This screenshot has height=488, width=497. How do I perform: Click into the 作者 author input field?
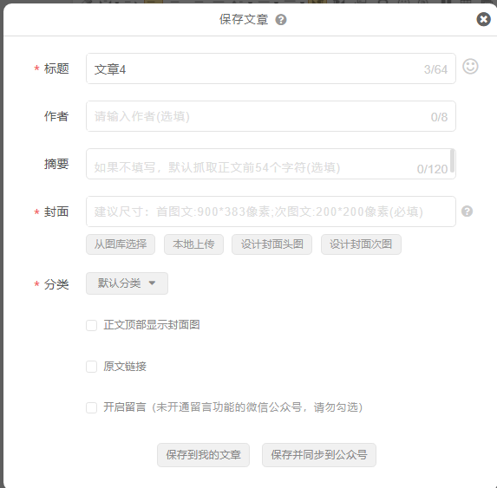coord(271,116)
